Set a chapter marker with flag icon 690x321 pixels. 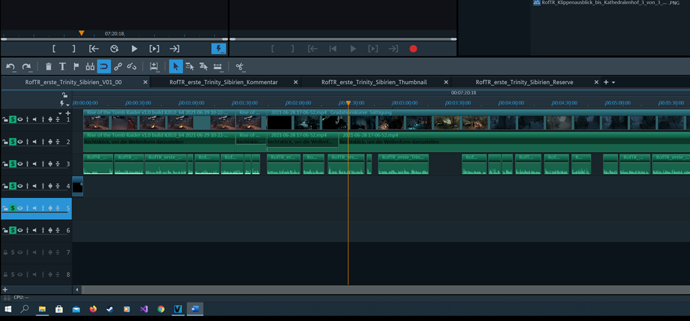76,67
